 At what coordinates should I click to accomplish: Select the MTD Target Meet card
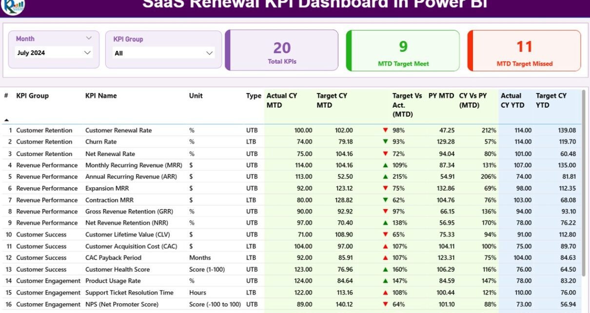[403, 50]
